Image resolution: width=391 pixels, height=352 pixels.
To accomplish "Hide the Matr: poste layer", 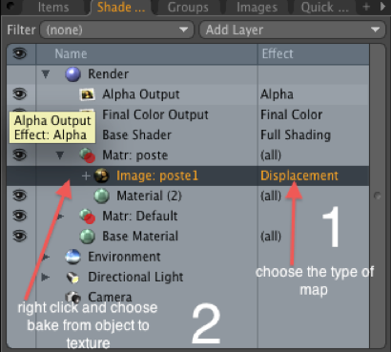I will point(20,155).
